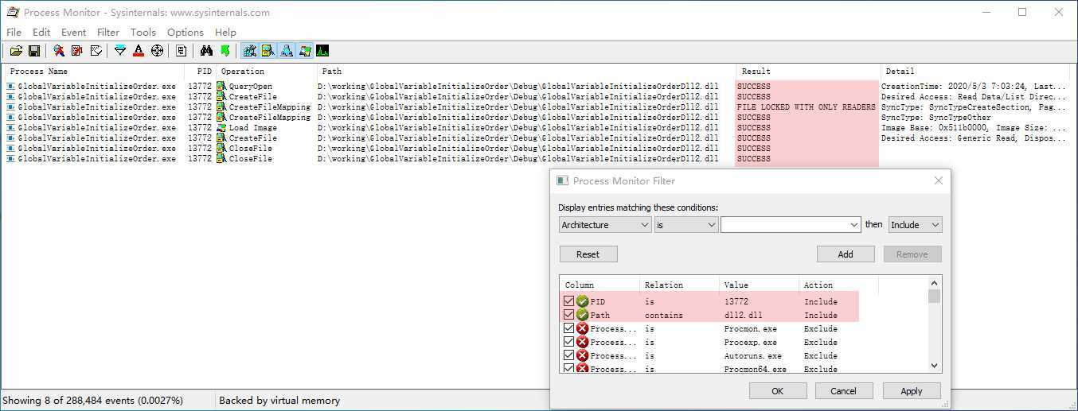
Task: Click the crosshair Include Process From Window icon
Action: 157,51
